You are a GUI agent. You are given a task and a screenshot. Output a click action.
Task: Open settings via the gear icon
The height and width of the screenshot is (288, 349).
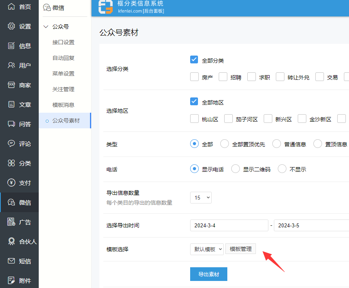click(11, 26)
